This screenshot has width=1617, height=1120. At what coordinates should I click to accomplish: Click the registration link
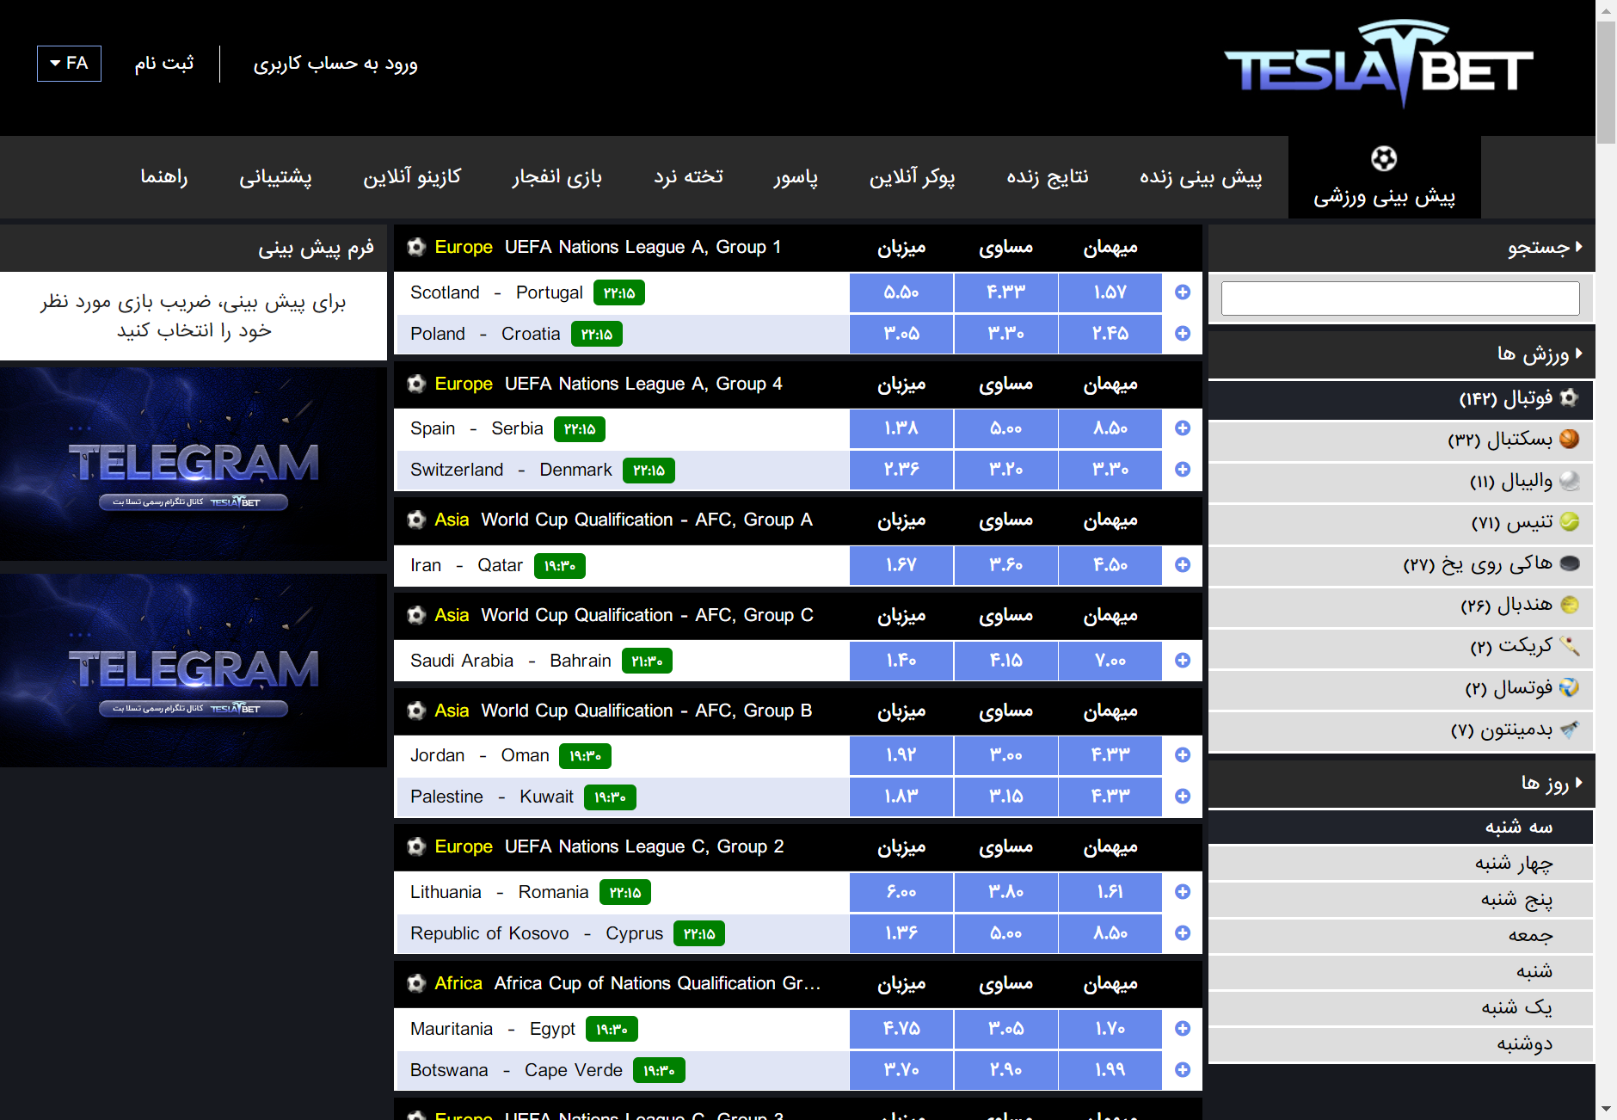pos(164,64)
